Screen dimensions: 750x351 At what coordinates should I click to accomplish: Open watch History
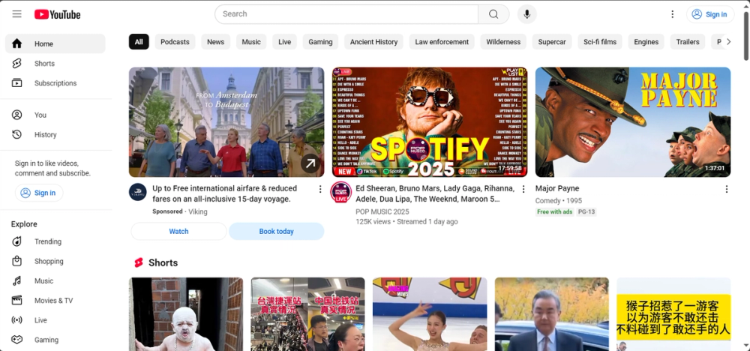click(55, 134)
